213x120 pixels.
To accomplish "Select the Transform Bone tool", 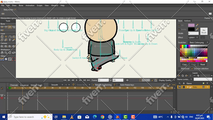I will click(6, 27).
